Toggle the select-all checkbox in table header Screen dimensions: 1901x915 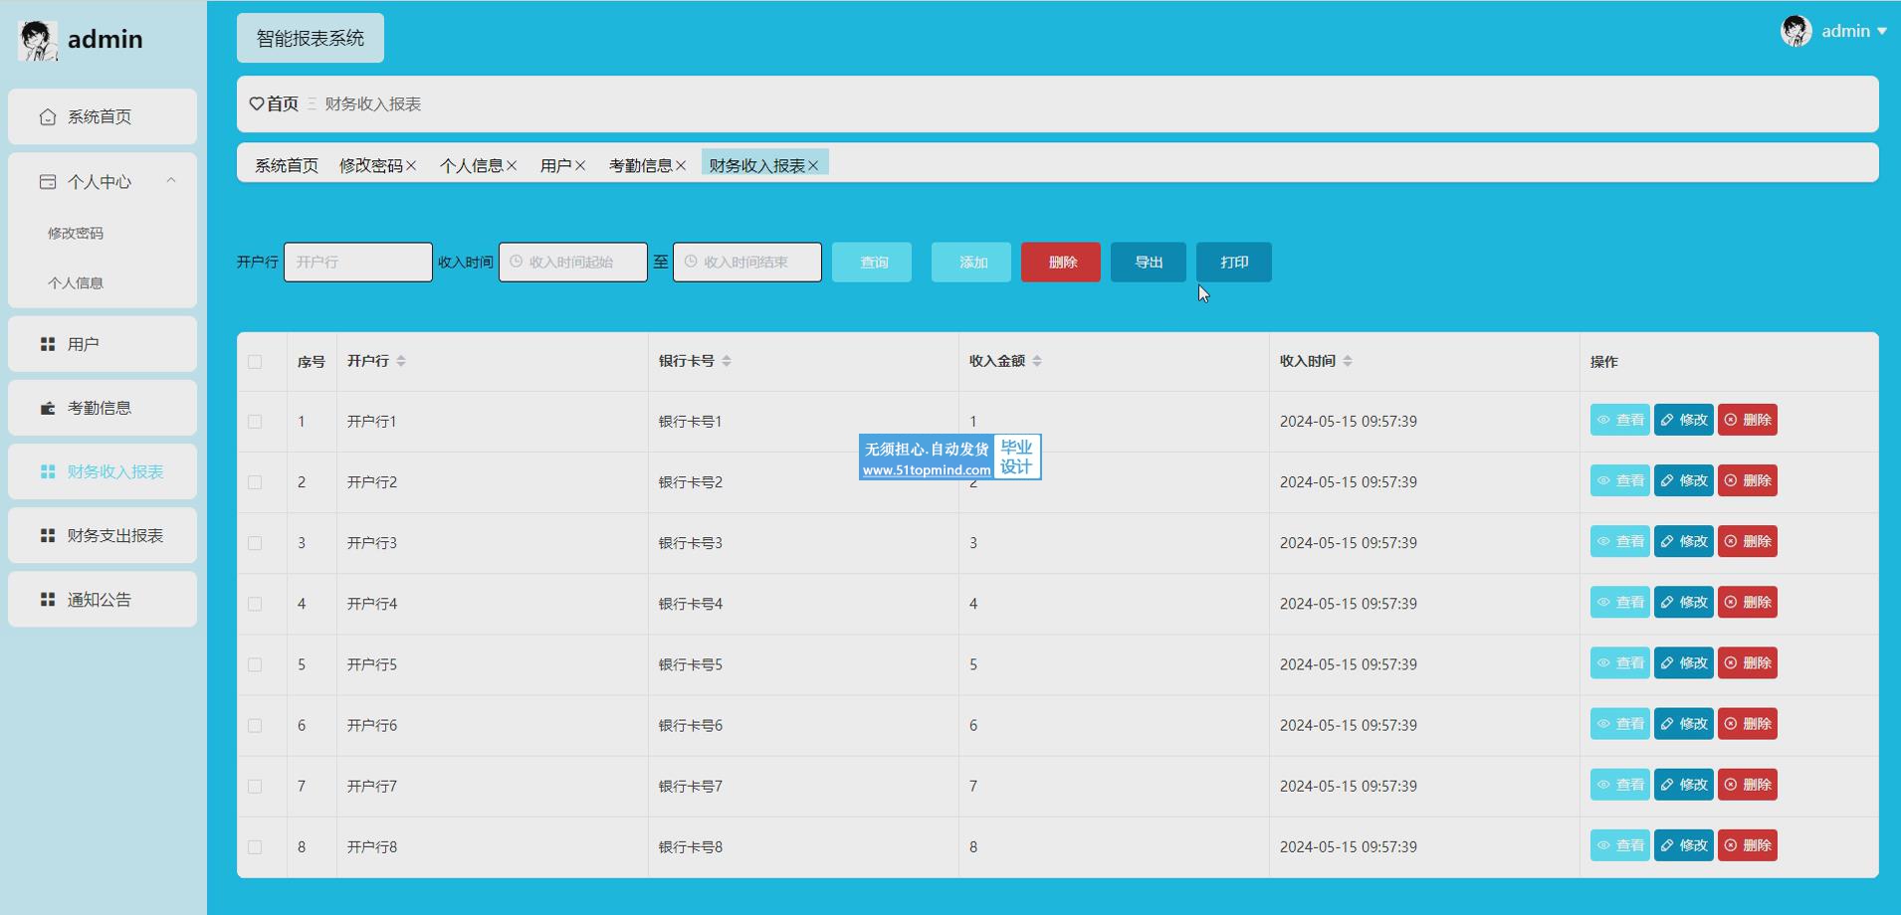pyautogui.click(x=255, y=361)
